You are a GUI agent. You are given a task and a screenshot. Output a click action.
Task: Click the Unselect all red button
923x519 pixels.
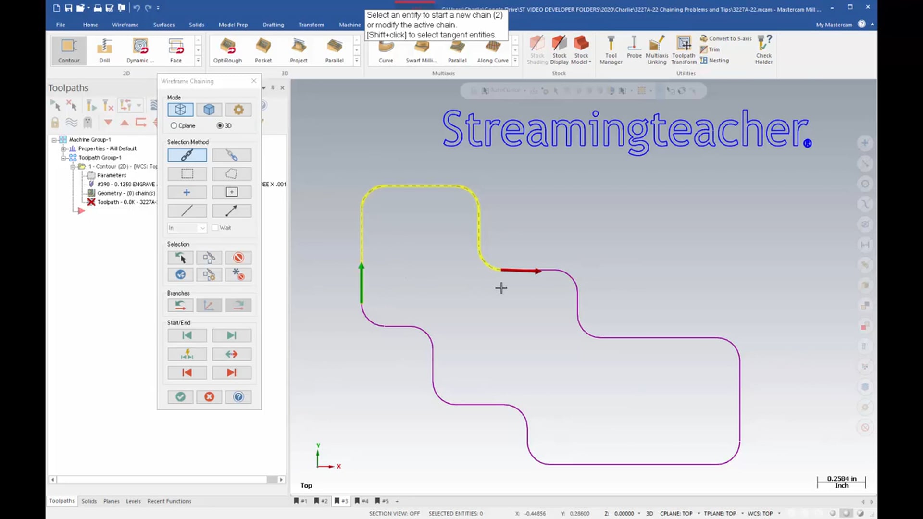[238, 258]
